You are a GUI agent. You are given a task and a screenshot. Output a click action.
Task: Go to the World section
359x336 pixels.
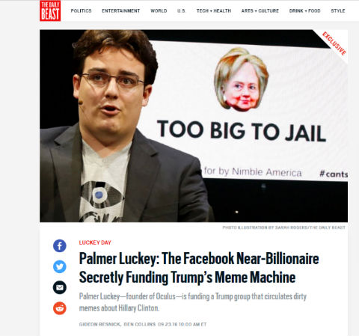[x=159, y=11]
